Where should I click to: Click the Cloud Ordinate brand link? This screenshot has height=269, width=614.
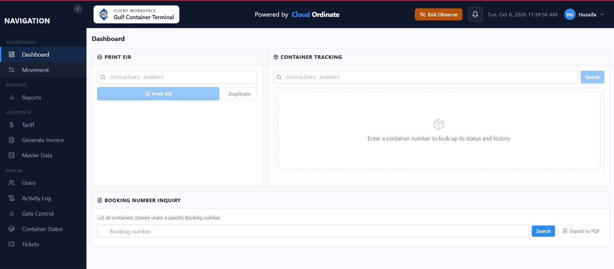(x=315, y=15)
